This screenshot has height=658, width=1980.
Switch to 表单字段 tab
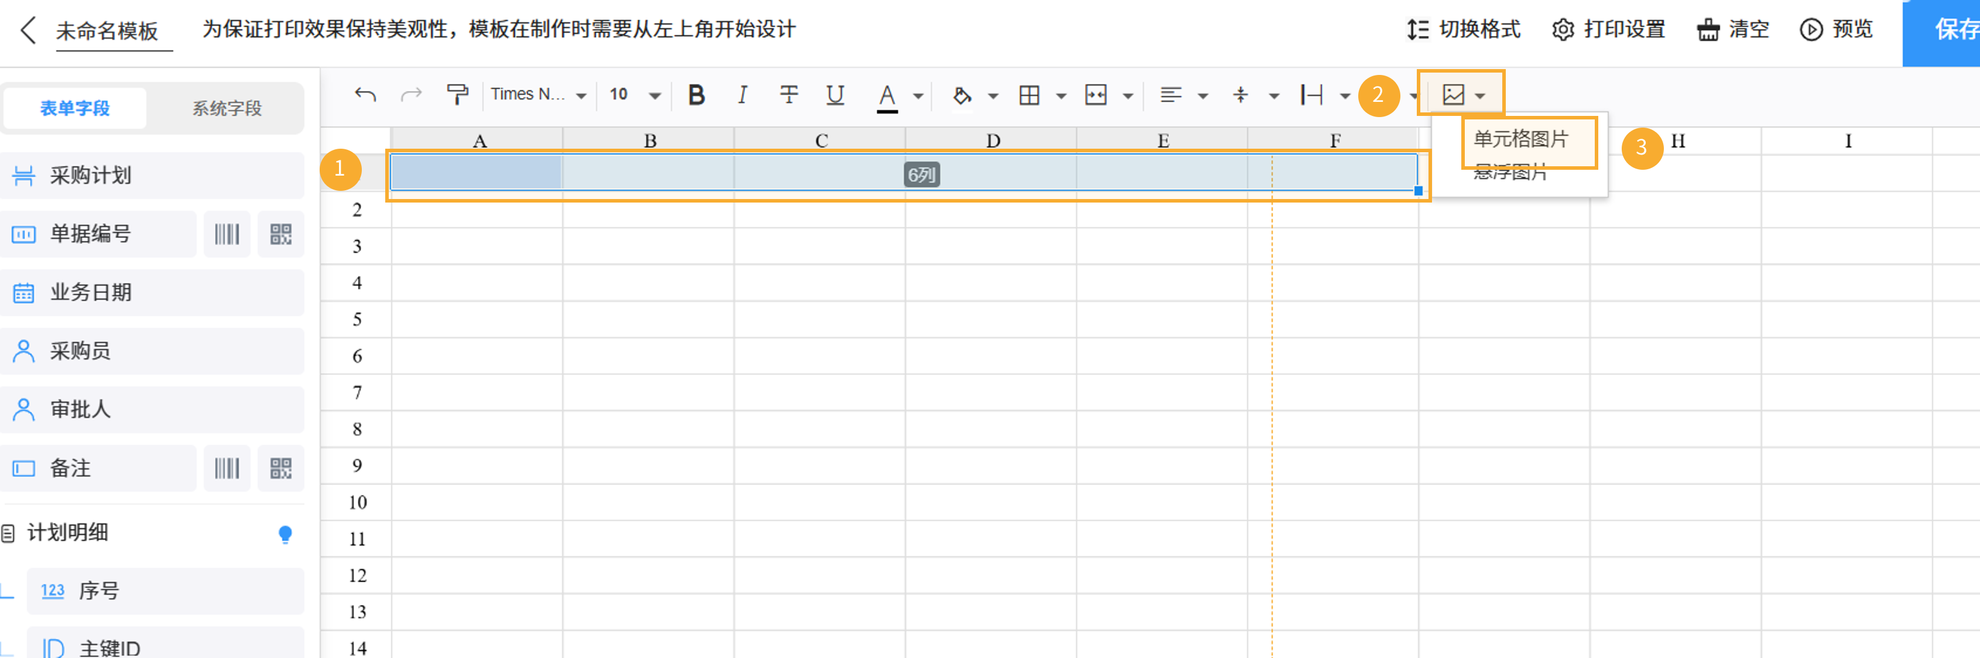click(76, 108)
